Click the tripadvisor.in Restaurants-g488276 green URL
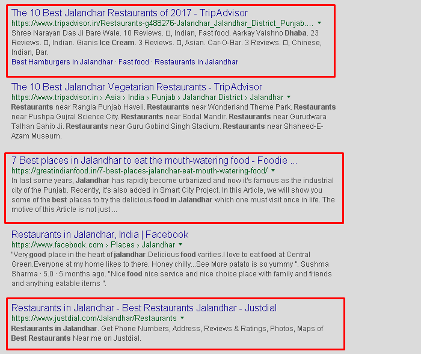The width and height of the screenshot is (421, 354). pos(162,23)
